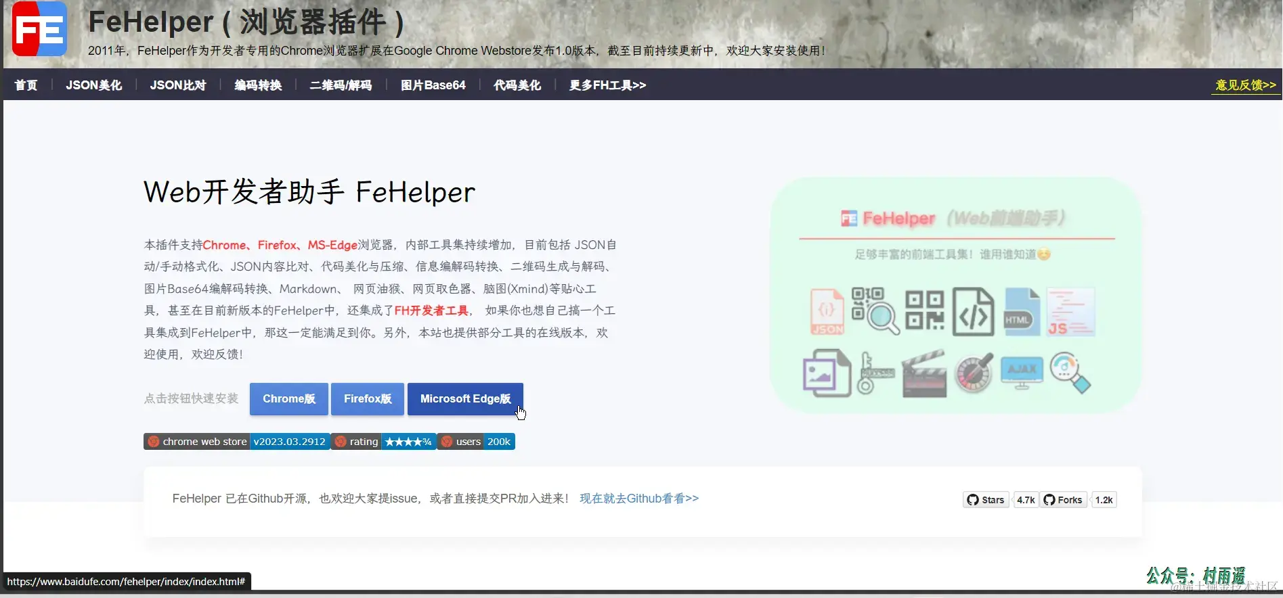This screenshot has height=598, width=1283.
Task: Click the GitHub octocat icon beside Stars
Action: coord(973,500)
